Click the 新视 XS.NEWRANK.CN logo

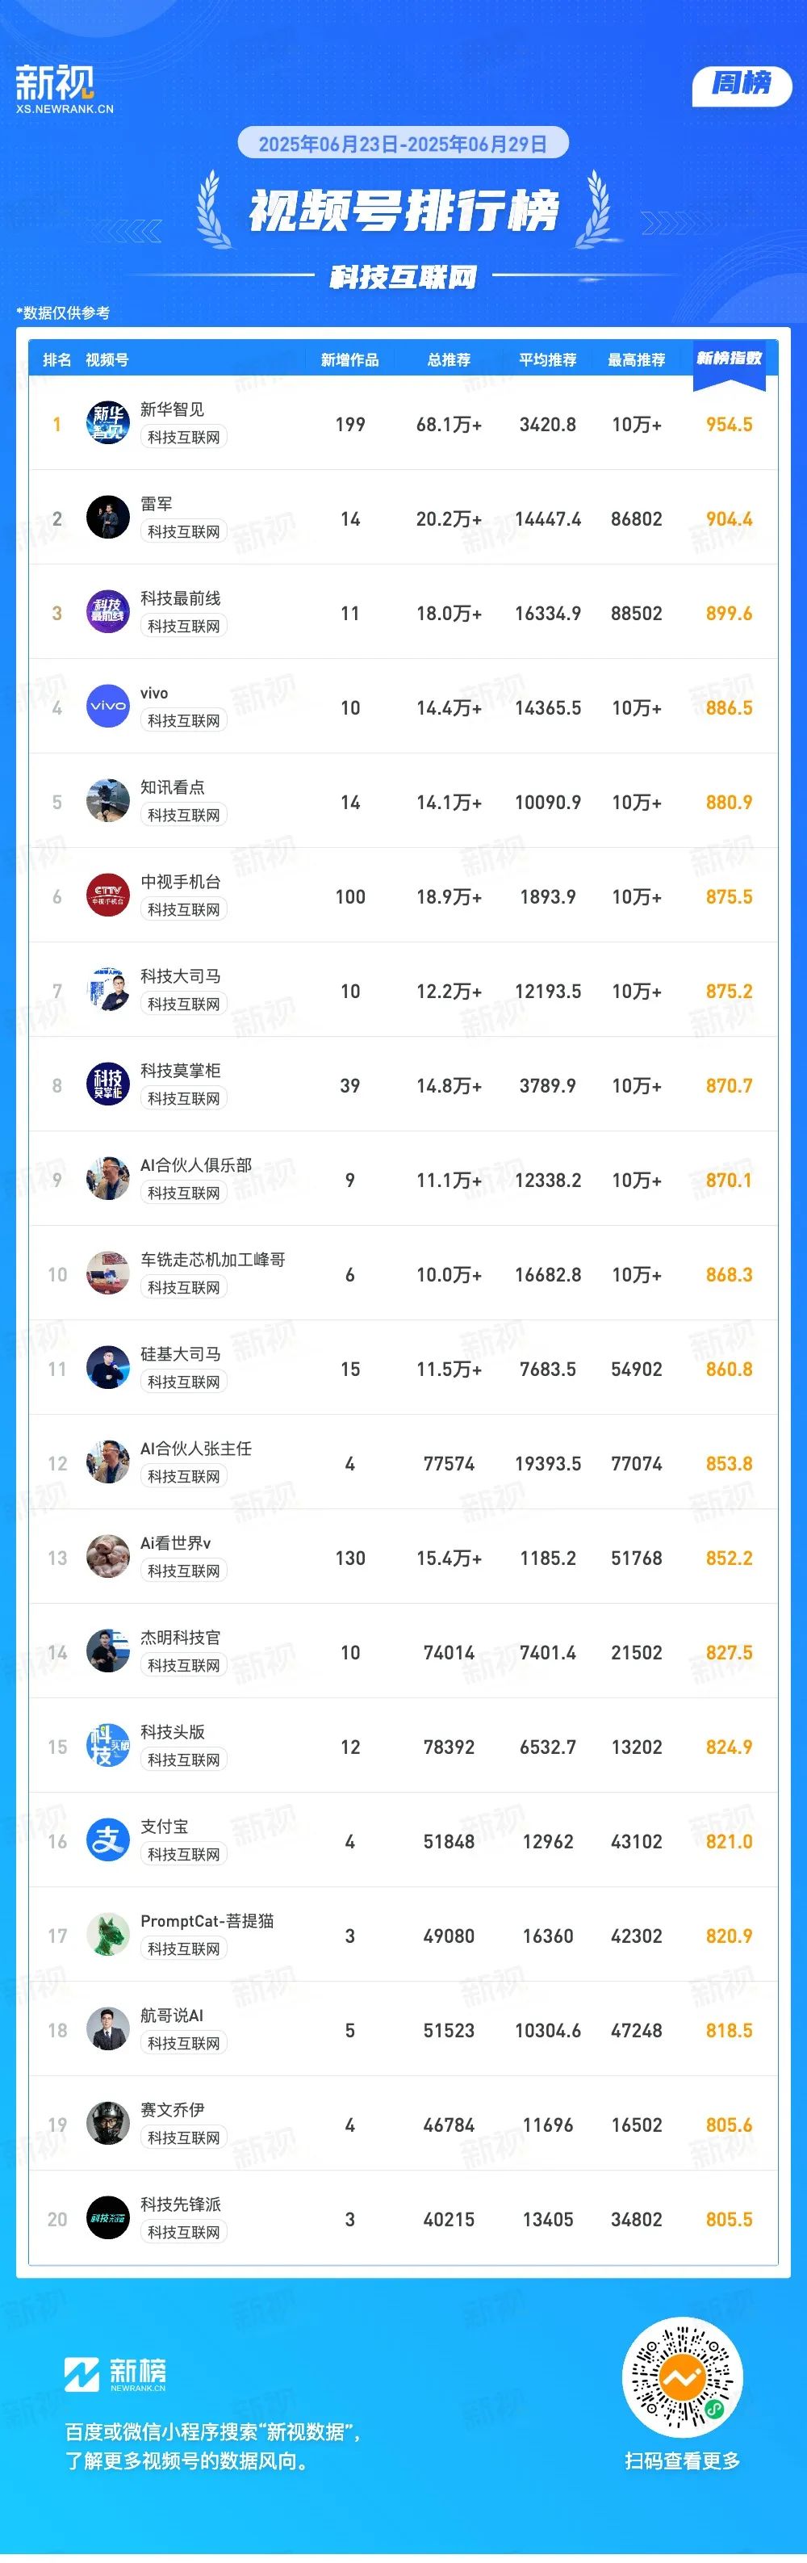pos(65,89)
